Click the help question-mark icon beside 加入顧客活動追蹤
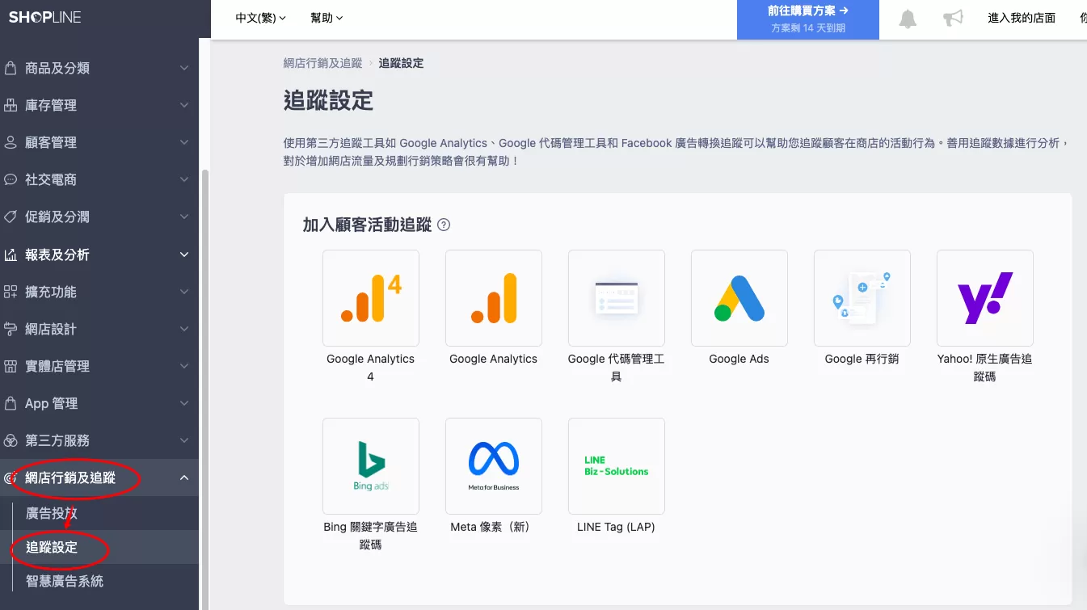This screenshot has height=610, width=1087. [x=444, y=225]
